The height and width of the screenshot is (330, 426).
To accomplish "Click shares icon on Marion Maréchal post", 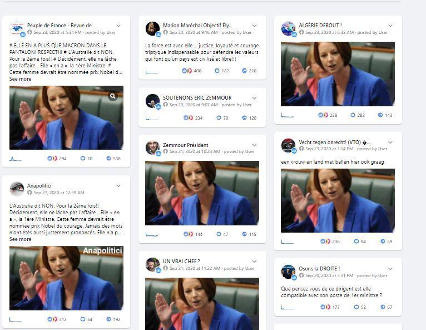I will pos(245,71).
